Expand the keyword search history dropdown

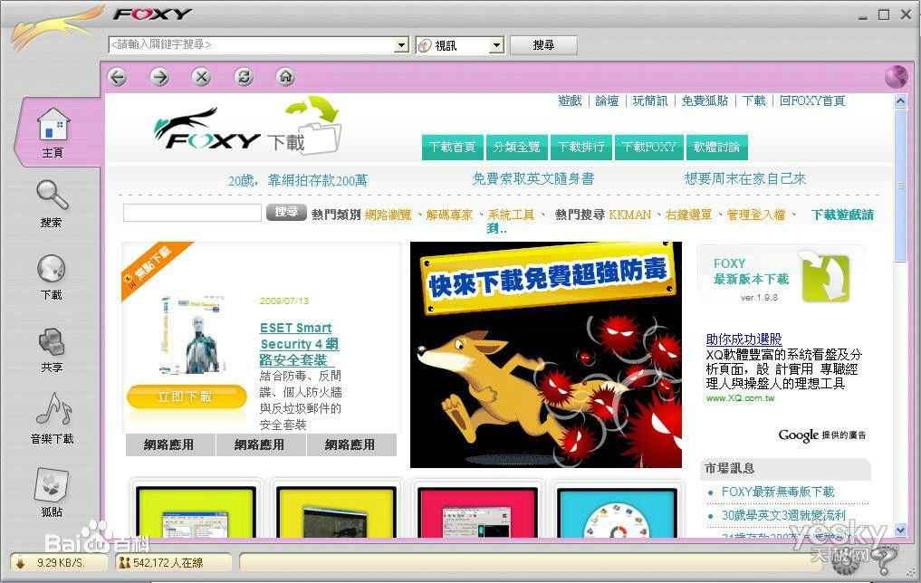pyautogui.click(x=402, y=45)
